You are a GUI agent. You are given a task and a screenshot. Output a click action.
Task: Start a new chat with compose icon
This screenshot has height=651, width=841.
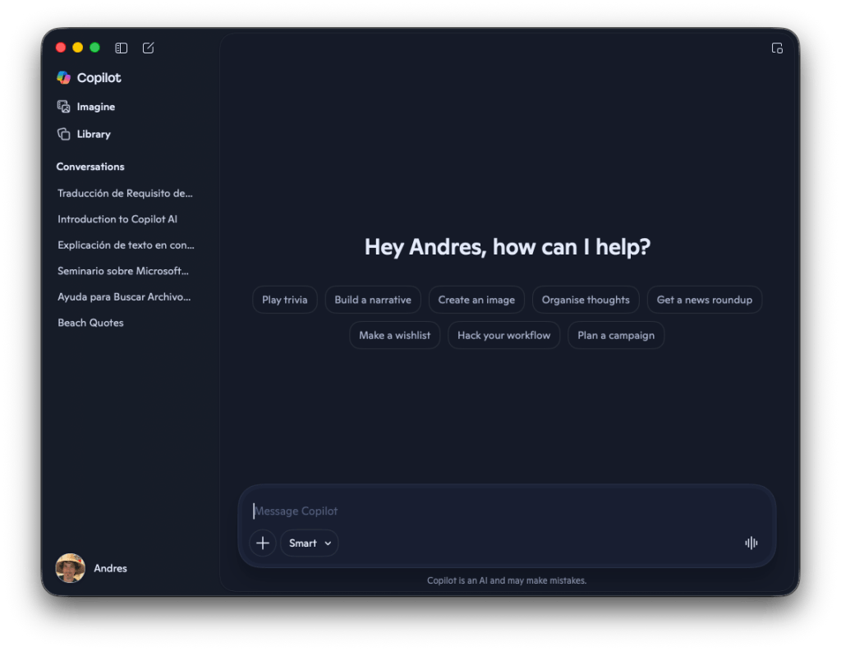coord(148,48)
